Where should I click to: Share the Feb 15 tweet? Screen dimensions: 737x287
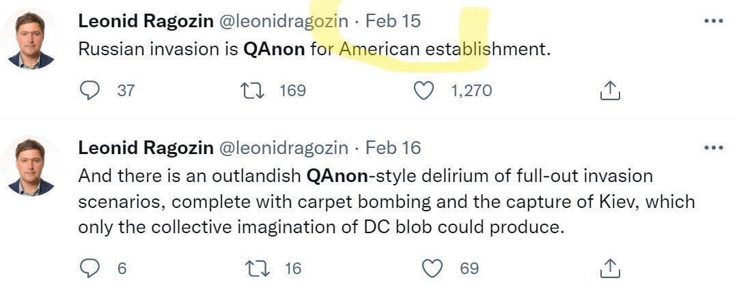(x=610, y=91)
